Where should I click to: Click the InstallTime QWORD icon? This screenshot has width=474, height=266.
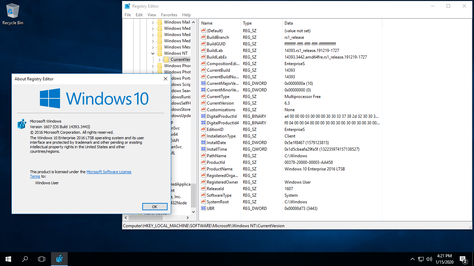203,149
